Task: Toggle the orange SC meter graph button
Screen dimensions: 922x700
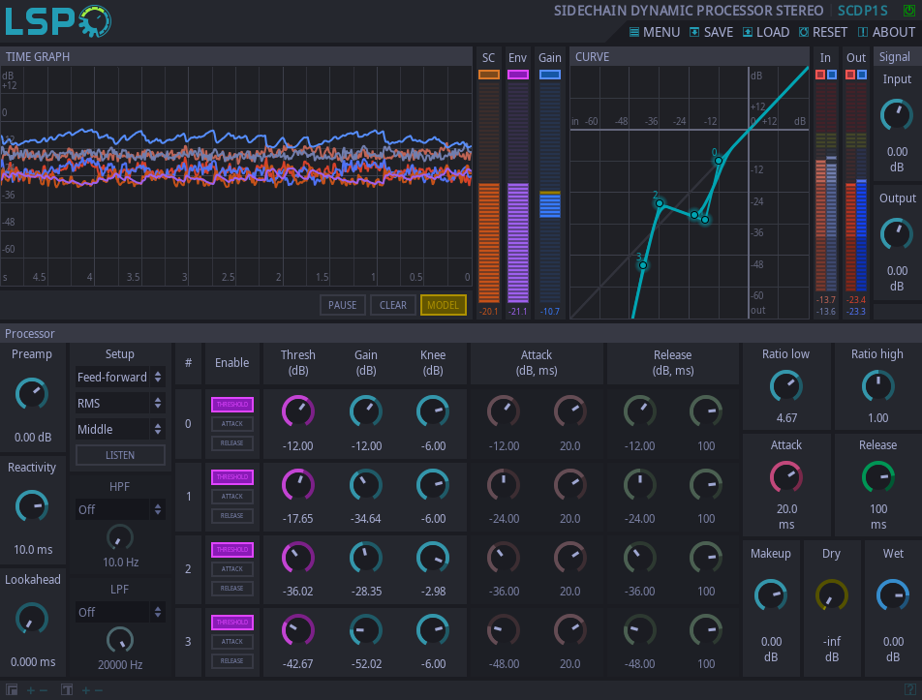Action: (x=489, y=75)
